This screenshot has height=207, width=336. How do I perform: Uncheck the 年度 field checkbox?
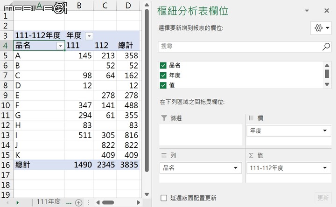point(163,76)
